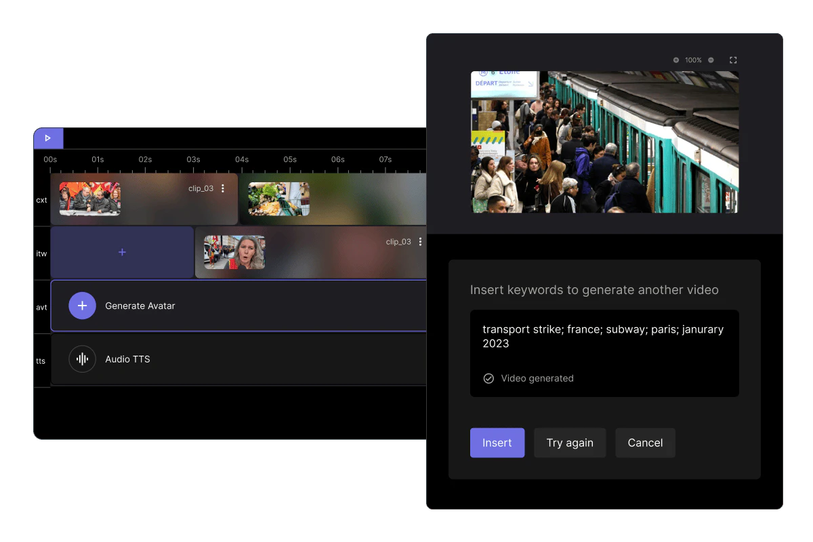Click the plus icon to Generate Avatar
This screenshot has width=813, height=542.
pos(82,306)
